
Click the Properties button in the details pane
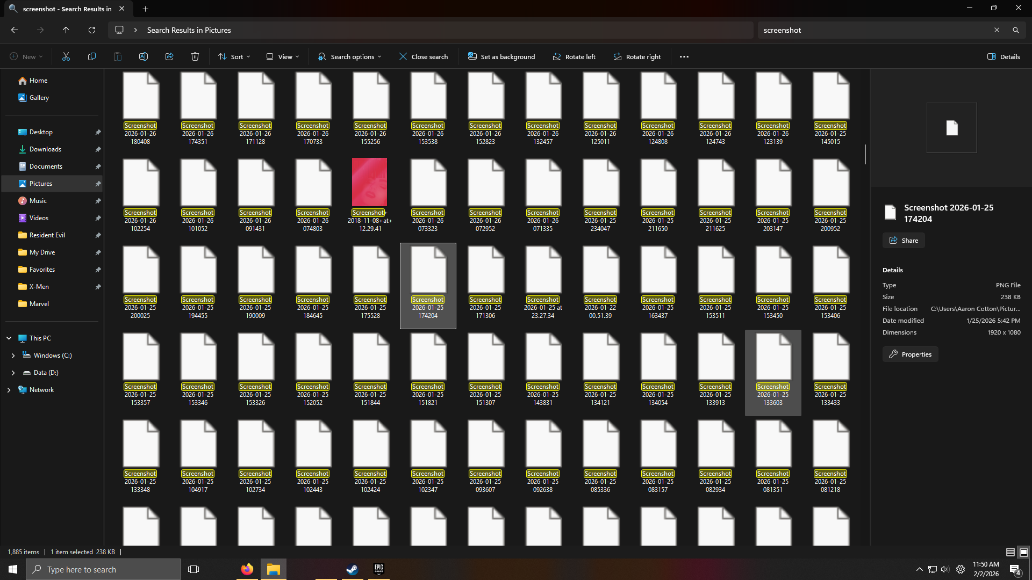click(909, 354)
